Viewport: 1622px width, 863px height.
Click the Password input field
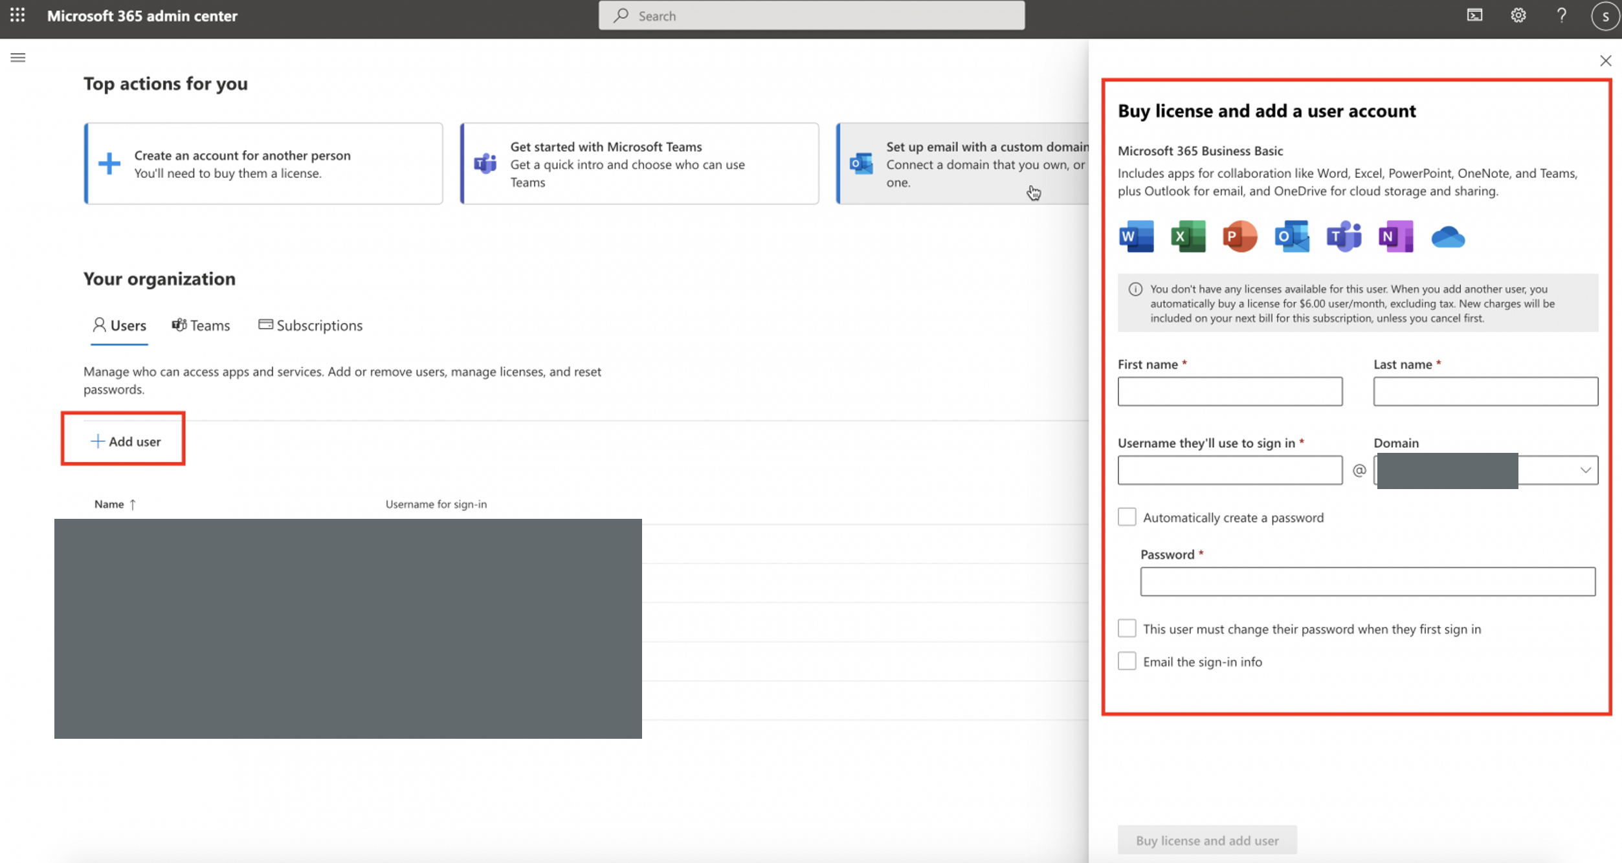[1368, 580]
